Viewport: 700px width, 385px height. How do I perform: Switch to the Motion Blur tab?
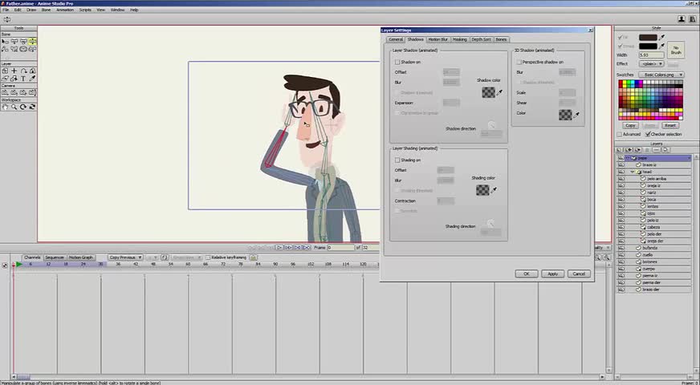tap(438, 39)
